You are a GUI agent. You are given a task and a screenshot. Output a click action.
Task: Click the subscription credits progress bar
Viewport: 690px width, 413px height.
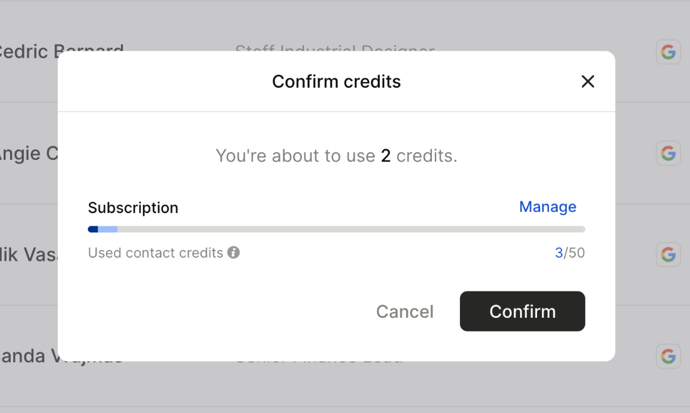coord(337,229)
